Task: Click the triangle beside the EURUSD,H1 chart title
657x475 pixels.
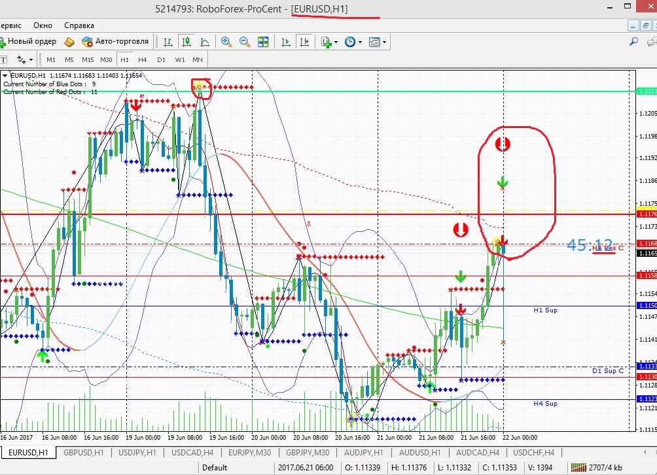Action: (5, 76)
